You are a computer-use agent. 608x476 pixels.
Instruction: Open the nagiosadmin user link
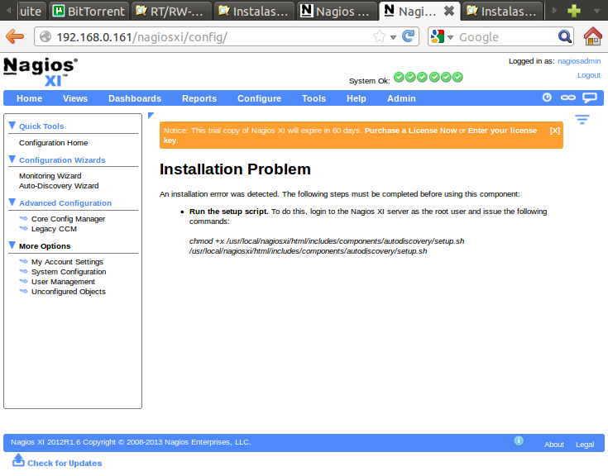pyautogui.click(x=579, y=61)
